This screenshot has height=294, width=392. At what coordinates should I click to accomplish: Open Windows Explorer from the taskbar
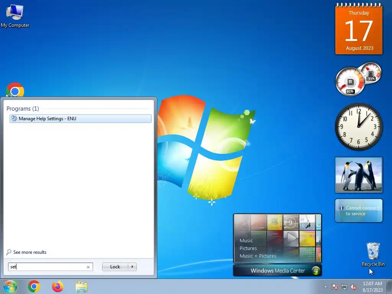point(82,287)
